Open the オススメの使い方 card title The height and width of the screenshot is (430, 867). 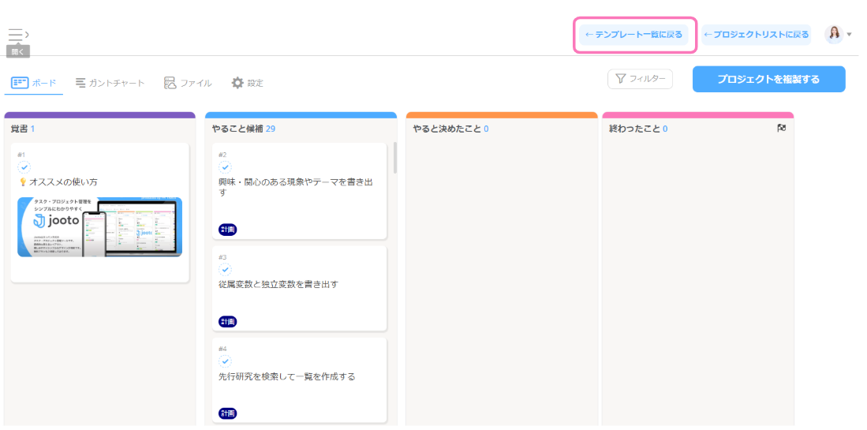click(64, 181)
